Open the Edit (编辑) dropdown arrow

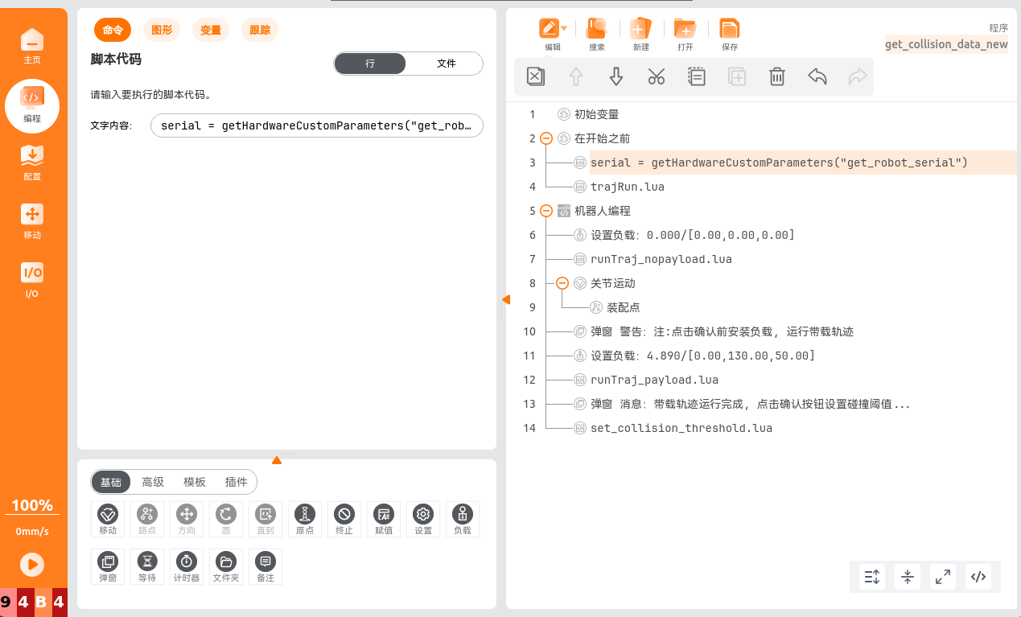pyautogui.click(x=564, y=29)
